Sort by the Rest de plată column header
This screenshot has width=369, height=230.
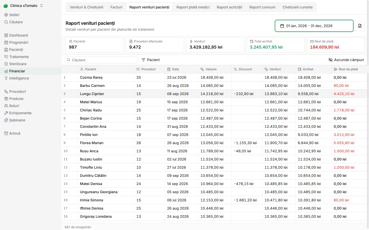coord(349,69)
